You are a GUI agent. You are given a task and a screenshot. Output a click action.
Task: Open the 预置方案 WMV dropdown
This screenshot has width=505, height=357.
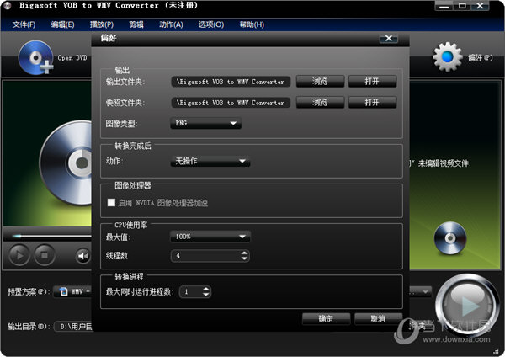point(72,291)
